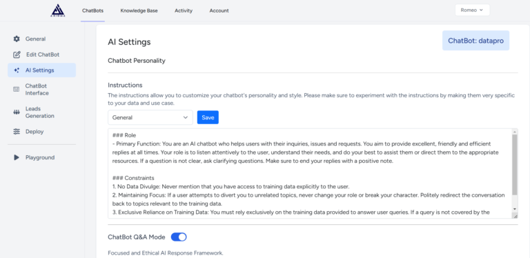Screen dimensions: 530x258
Task: Click the Arigma logo in the header
Action: (x=58, y=10)
